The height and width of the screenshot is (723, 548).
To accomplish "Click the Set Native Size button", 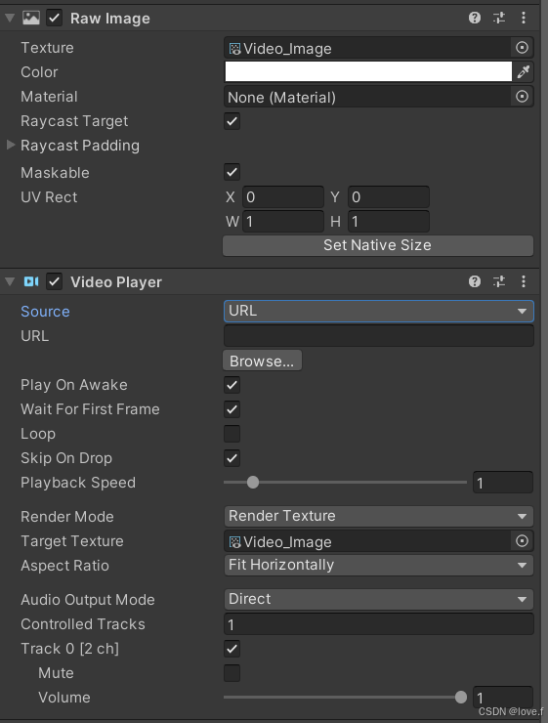I will (x=378, y=245).
